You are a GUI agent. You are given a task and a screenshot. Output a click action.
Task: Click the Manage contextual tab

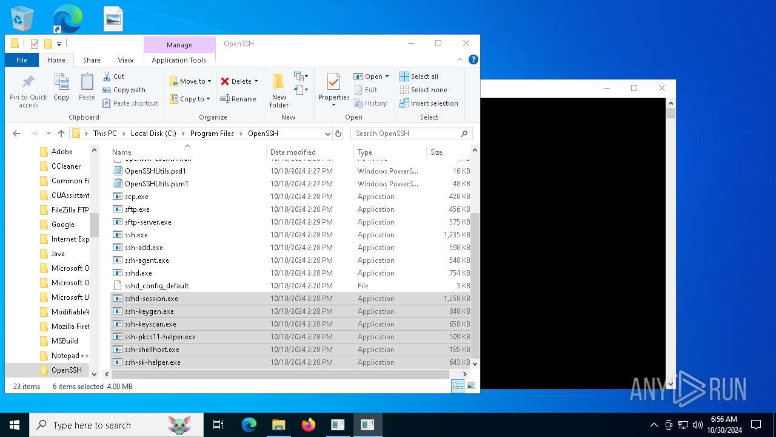click(179, 44)
